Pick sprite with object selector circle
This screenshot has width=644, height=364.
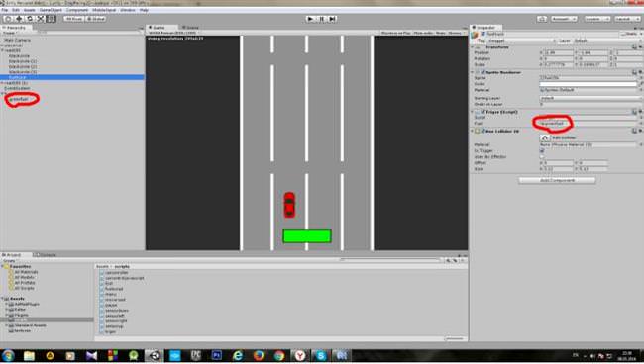[641, 78]
